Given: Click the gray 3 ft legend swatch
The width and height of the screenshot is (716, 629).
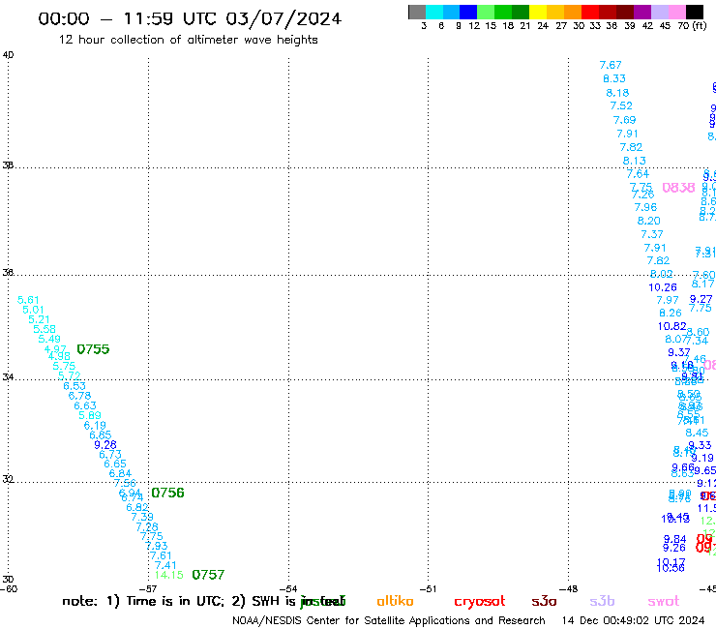Looking at the screenshot, I should (417, 12).
